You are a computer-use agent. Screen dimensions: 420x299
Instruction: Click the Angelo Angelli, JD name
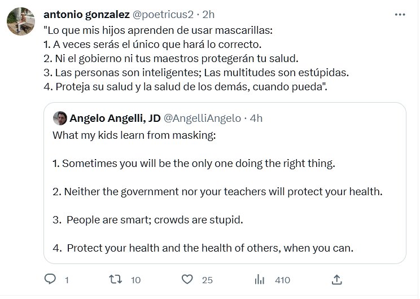[114, 118]
